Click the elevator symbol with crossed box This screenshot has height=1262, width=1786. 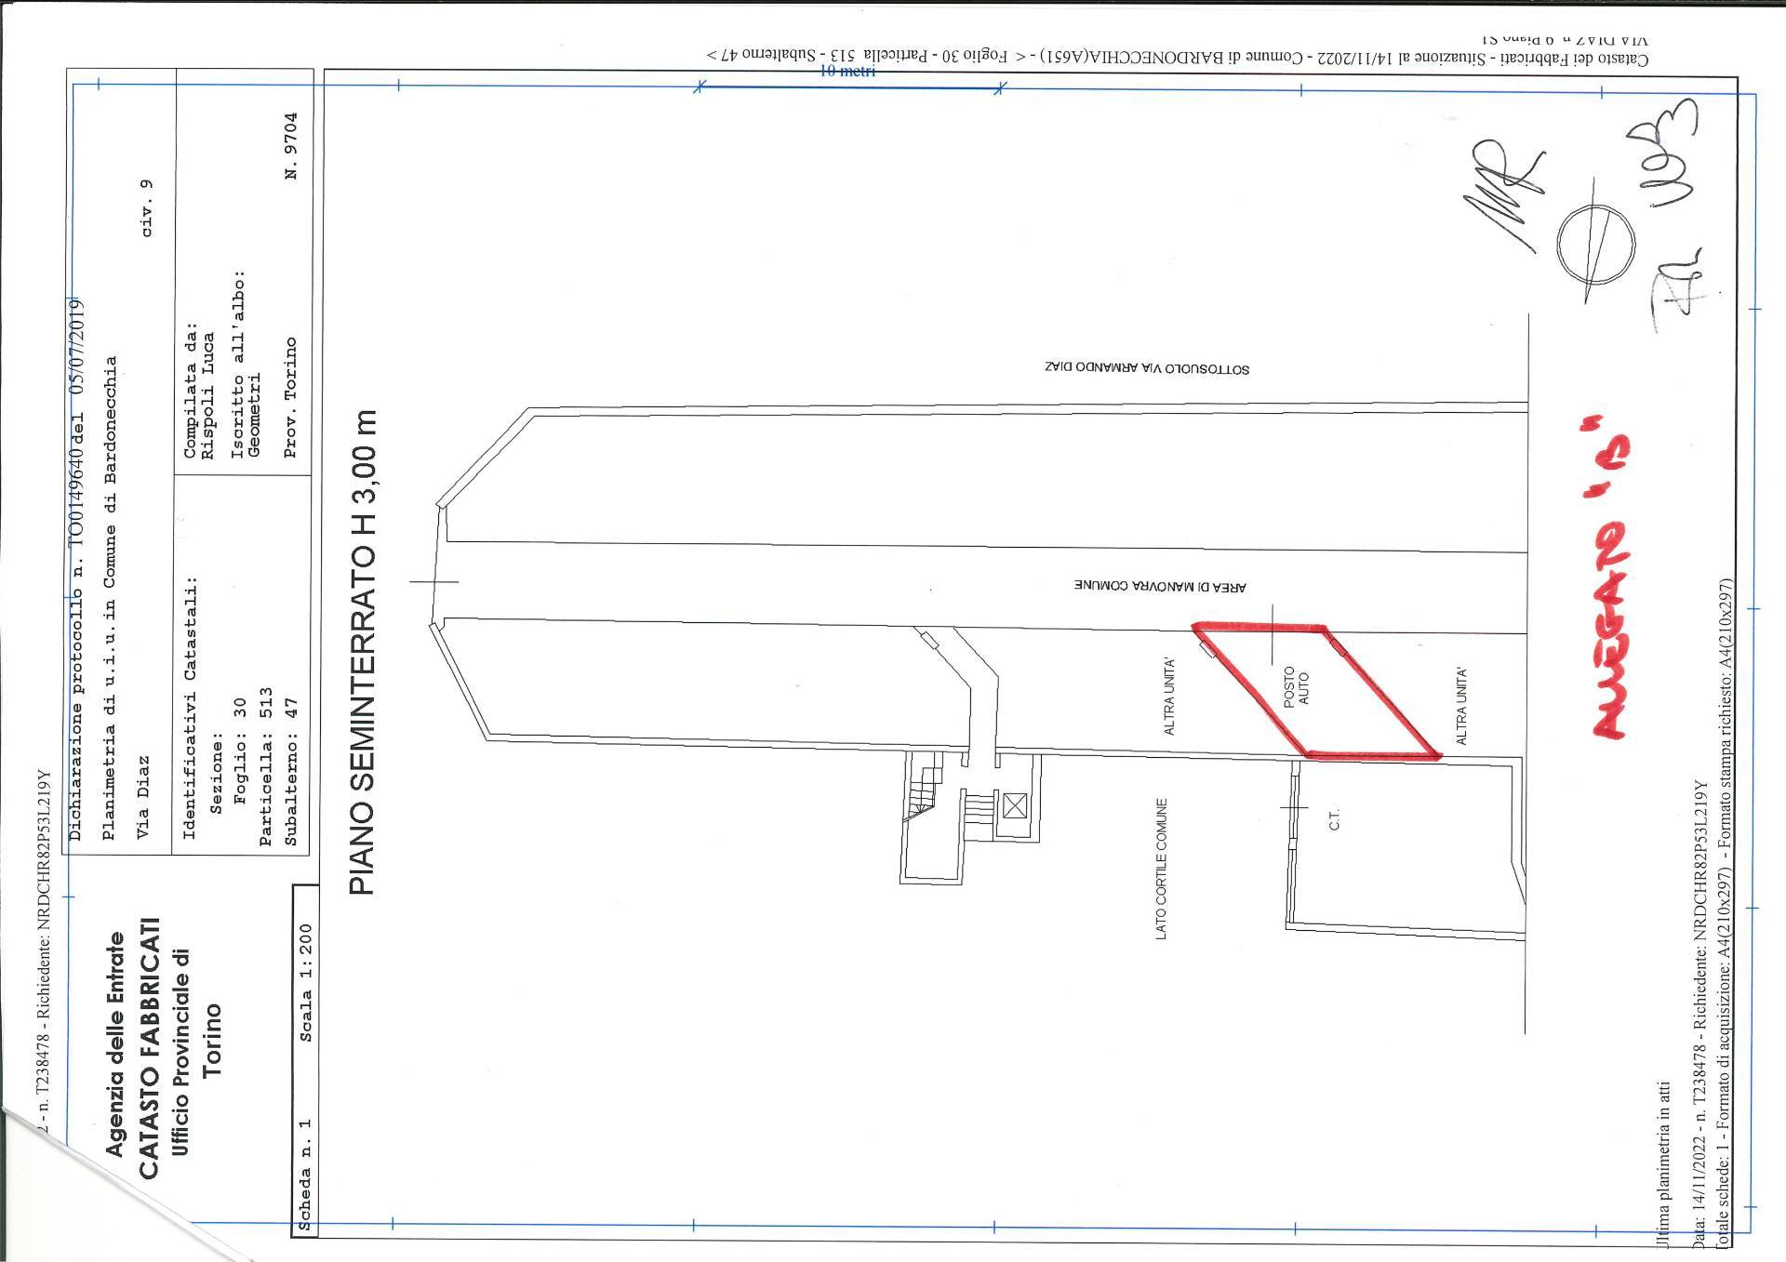point(1015,805)
